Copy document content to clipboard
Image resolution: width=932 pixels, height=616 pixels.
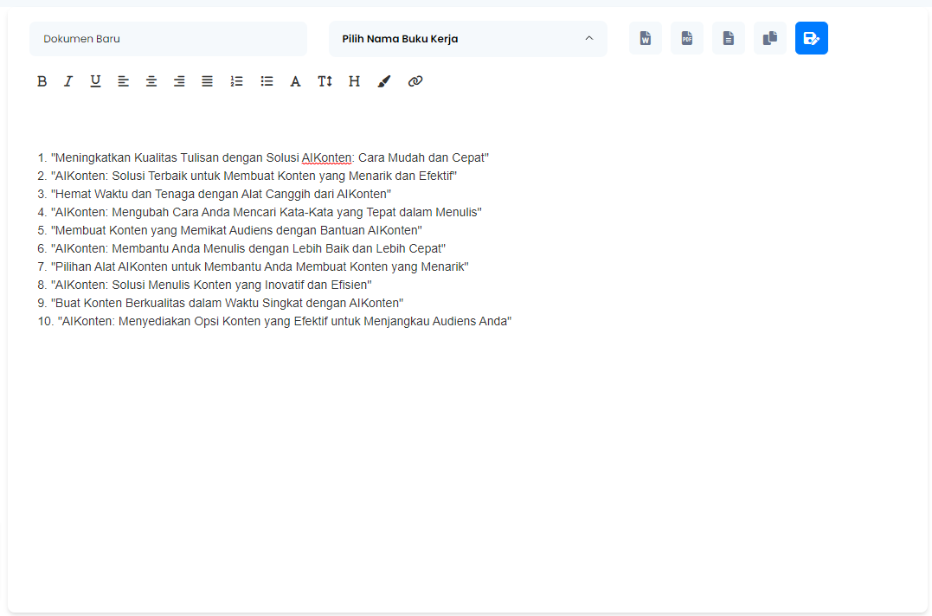point(769,38)
